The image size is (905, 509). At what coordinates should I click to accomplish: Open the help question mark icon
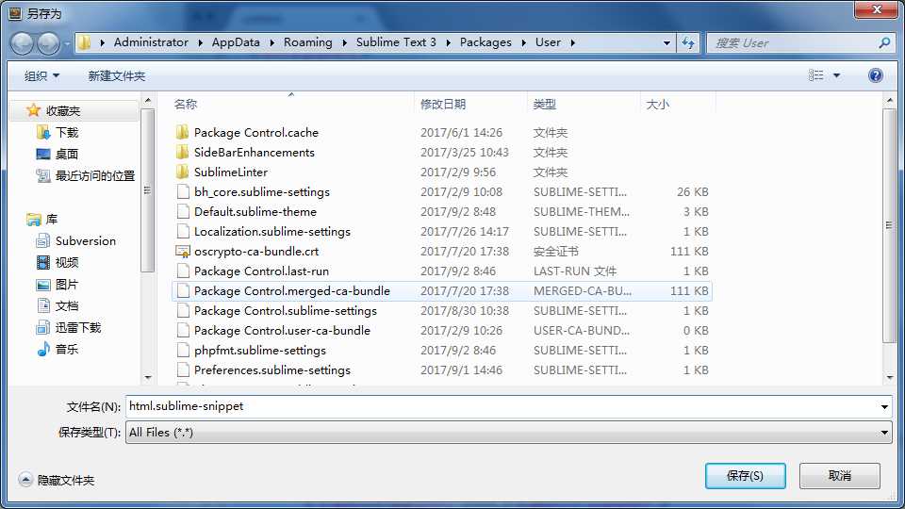tap(876, 75)
